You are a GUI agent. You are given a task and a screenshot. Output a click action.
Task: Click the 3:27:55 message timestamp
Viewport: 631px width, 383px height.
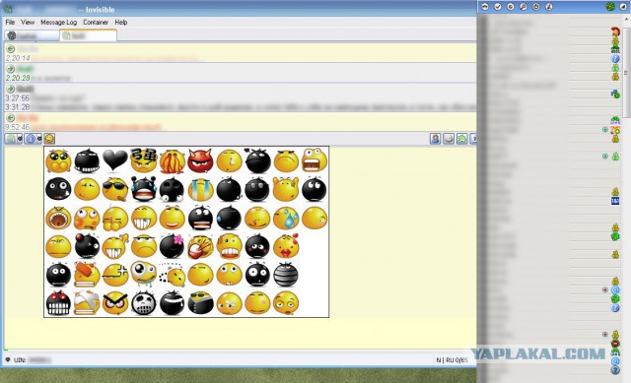point(18,98)
